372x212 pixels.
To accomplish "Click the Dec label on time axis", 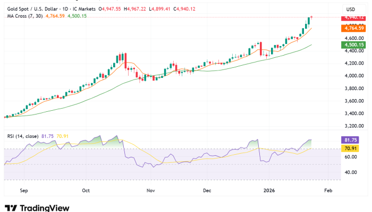I will [x=207, y=189].
